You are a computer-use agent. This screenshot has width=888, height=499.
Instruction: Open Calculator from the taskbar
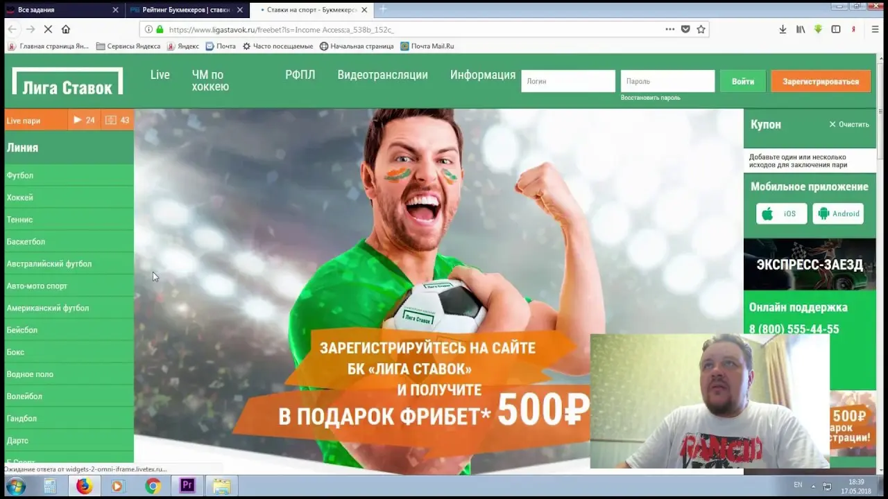click(x=50, y=486)
